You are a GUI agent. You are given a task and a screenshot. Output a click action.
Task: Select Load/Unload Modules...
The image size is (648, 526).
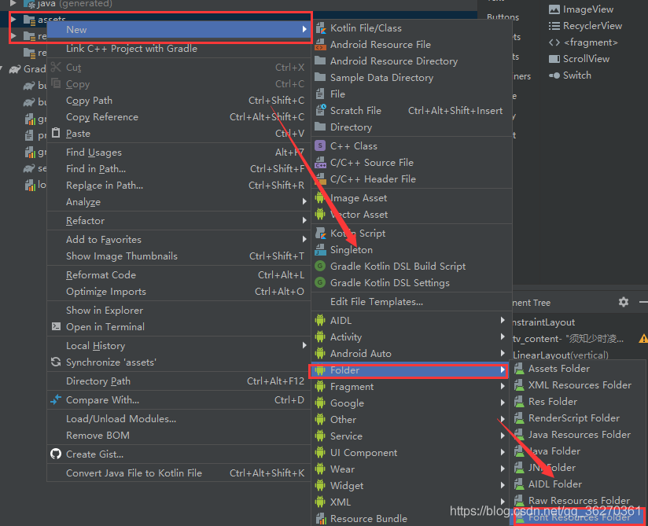coord(179,418)
